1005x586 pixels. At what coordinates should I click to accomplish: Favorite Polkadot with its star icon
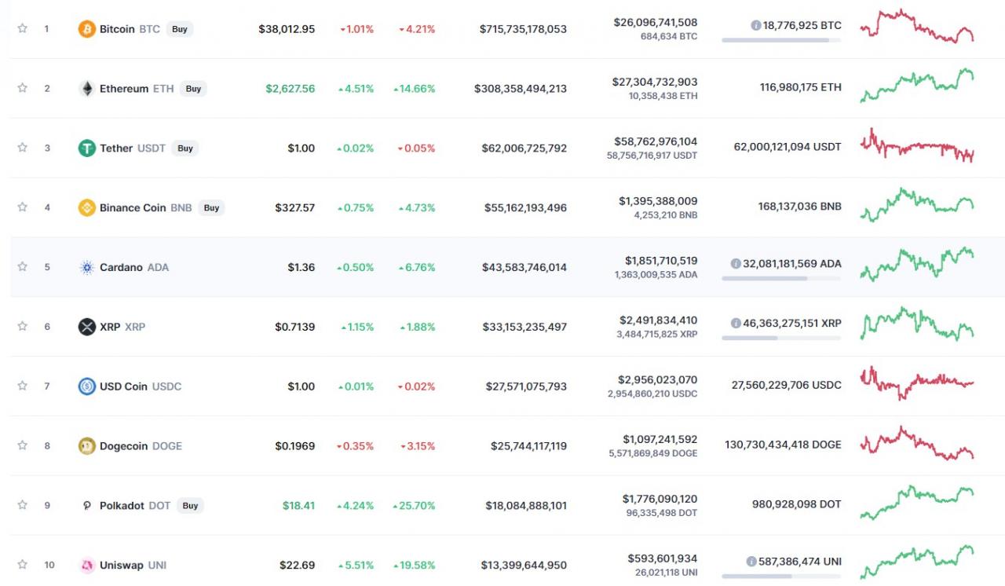click(x=23, y=505)
